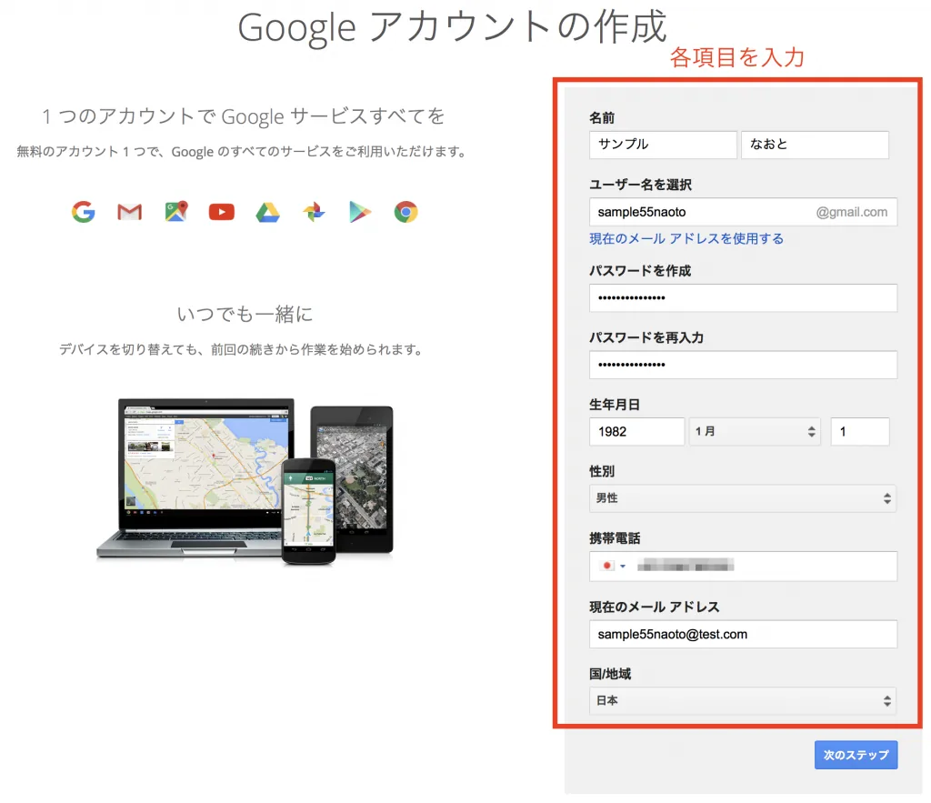
Task: Click the いつでも一緒に heading text
Action: pyautogui.click(x=245, y=314)
